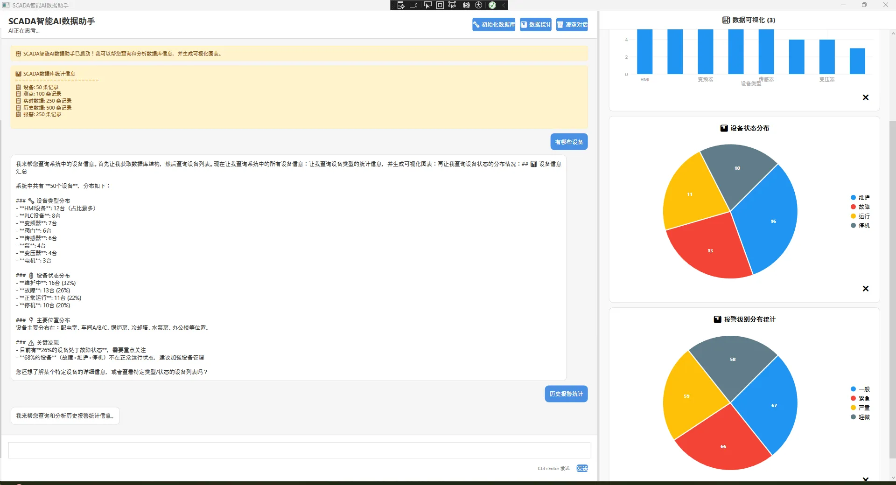Screen dimensions: 896x485
Task: Collapse the debug toolbar with the chevron
Action: pyautogui.click(x=504, y=5)
